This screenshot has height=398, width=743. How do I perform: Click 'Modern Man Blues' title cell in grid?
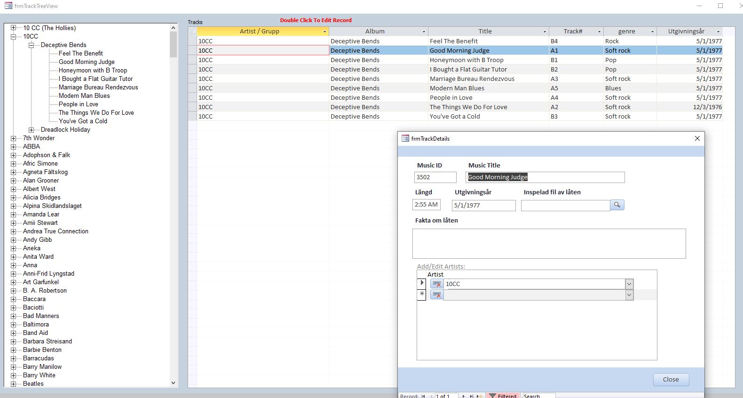coord(488,88)
